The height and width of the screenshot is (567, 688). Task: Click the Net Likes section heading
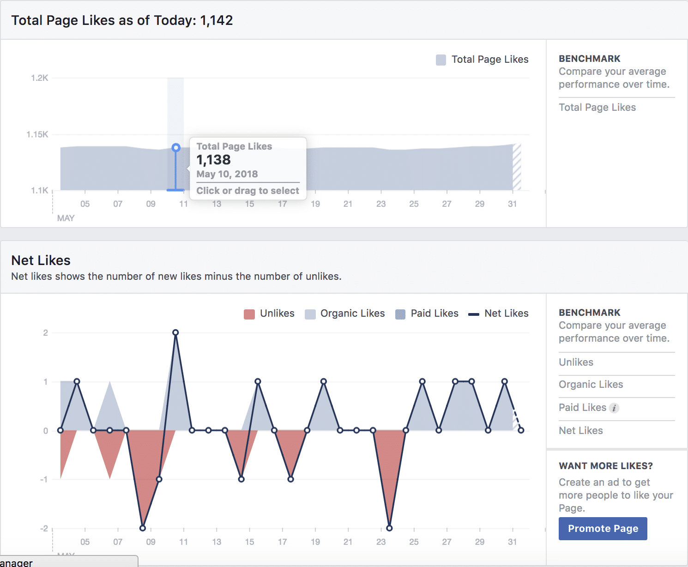[41, 260]
